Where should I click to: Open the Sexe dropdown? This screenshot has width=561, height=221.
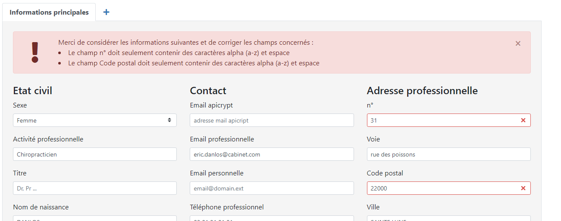click(x=95, y=120)
